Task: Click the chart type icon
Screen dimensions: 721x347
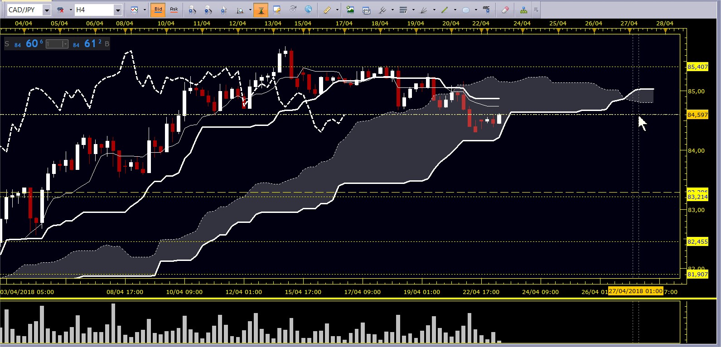Action: point(135,10)
